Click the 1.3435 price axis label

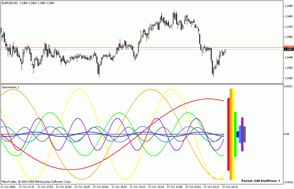[288, 68]
